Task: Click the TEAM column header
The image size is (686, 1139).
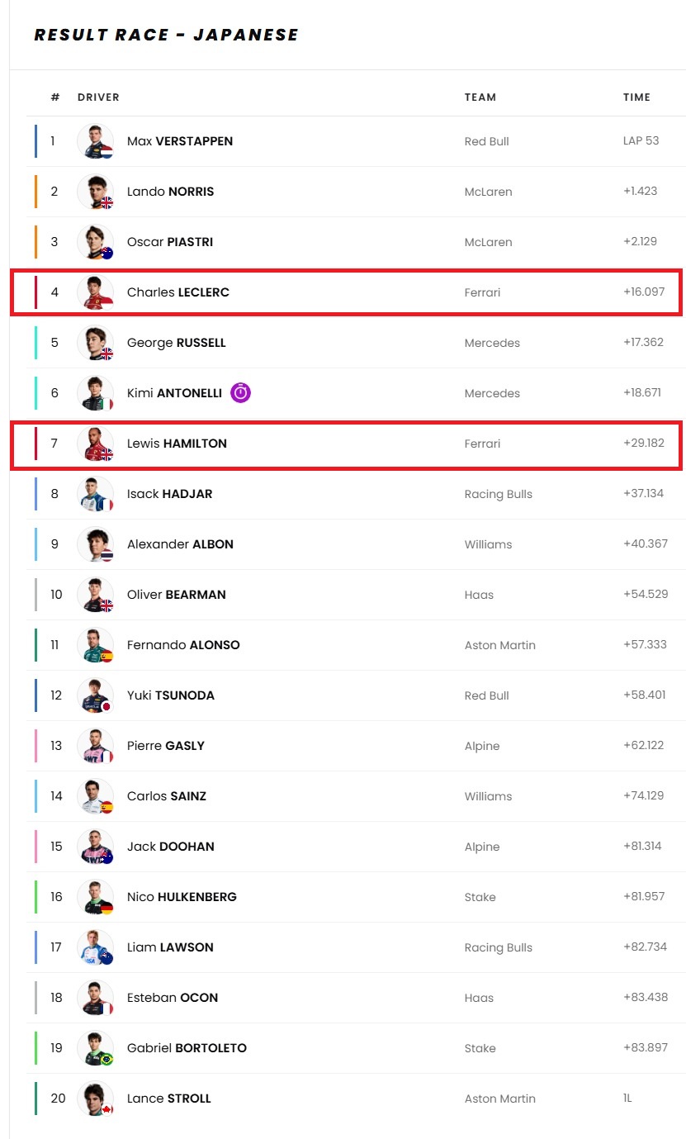Action: point(480,97)
